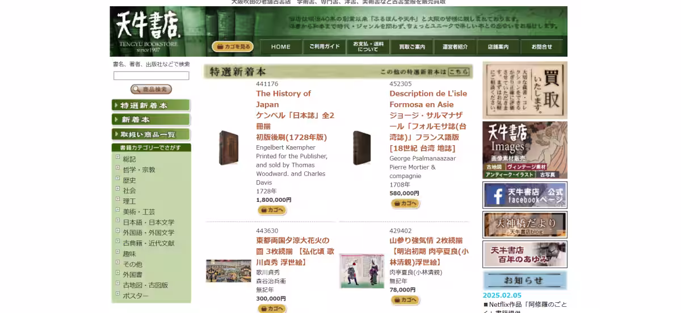Open the 買取いたします banner
The image size is (681, 313).
(524, 90)
